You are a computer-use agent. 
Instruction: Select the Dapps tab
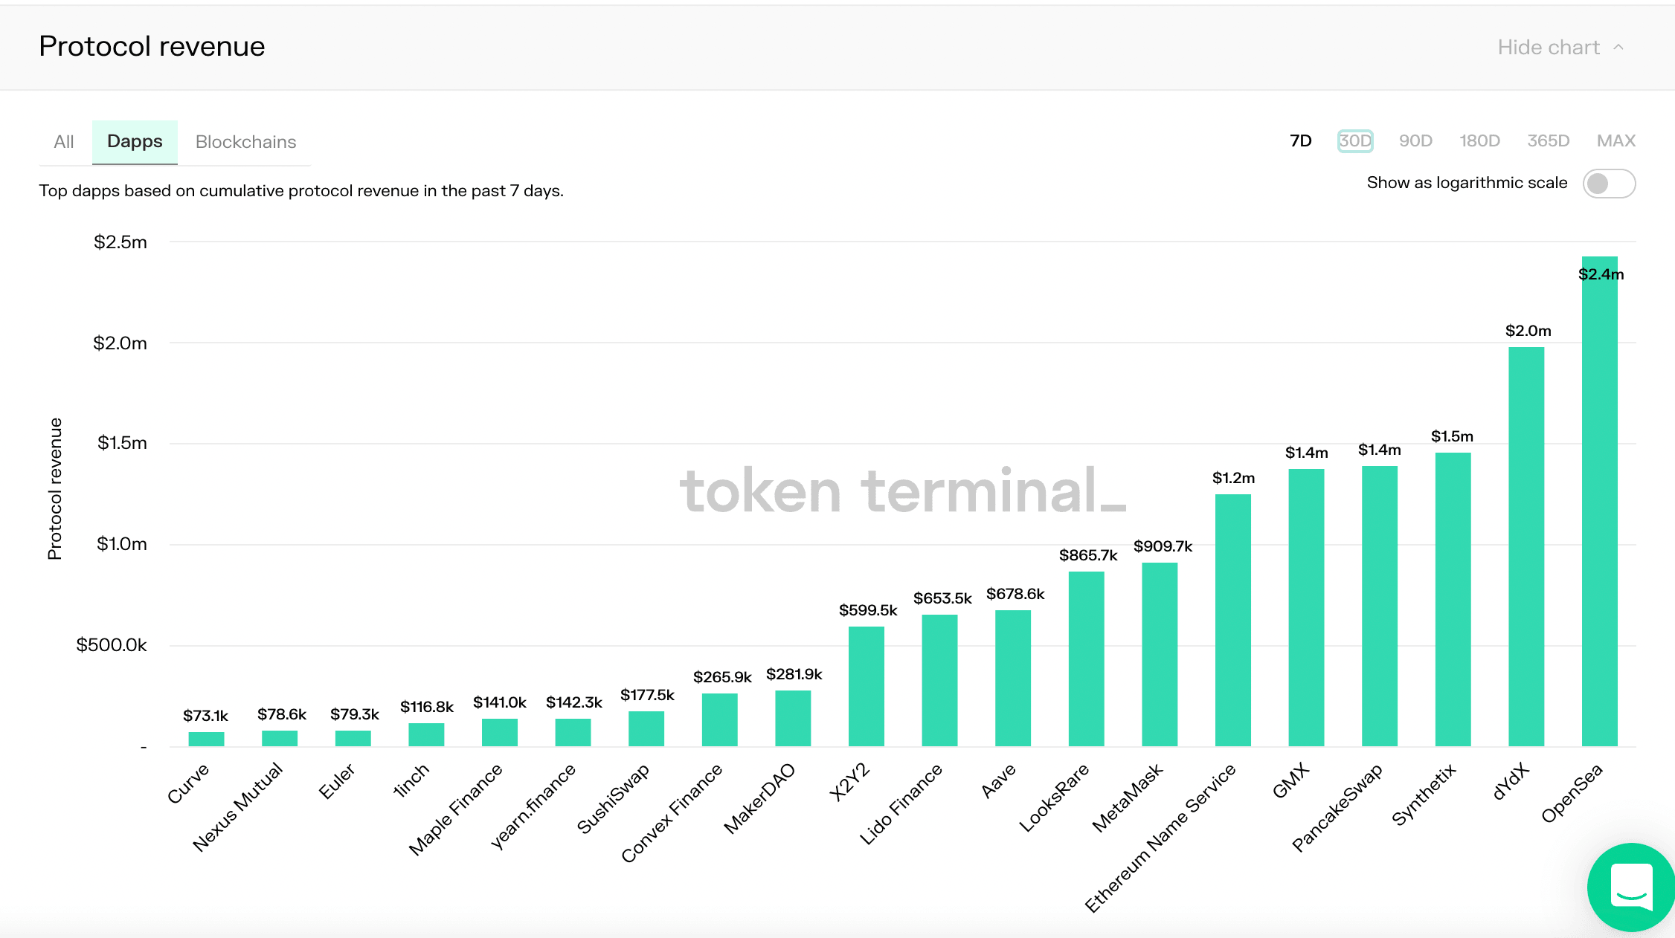point(135,141)
